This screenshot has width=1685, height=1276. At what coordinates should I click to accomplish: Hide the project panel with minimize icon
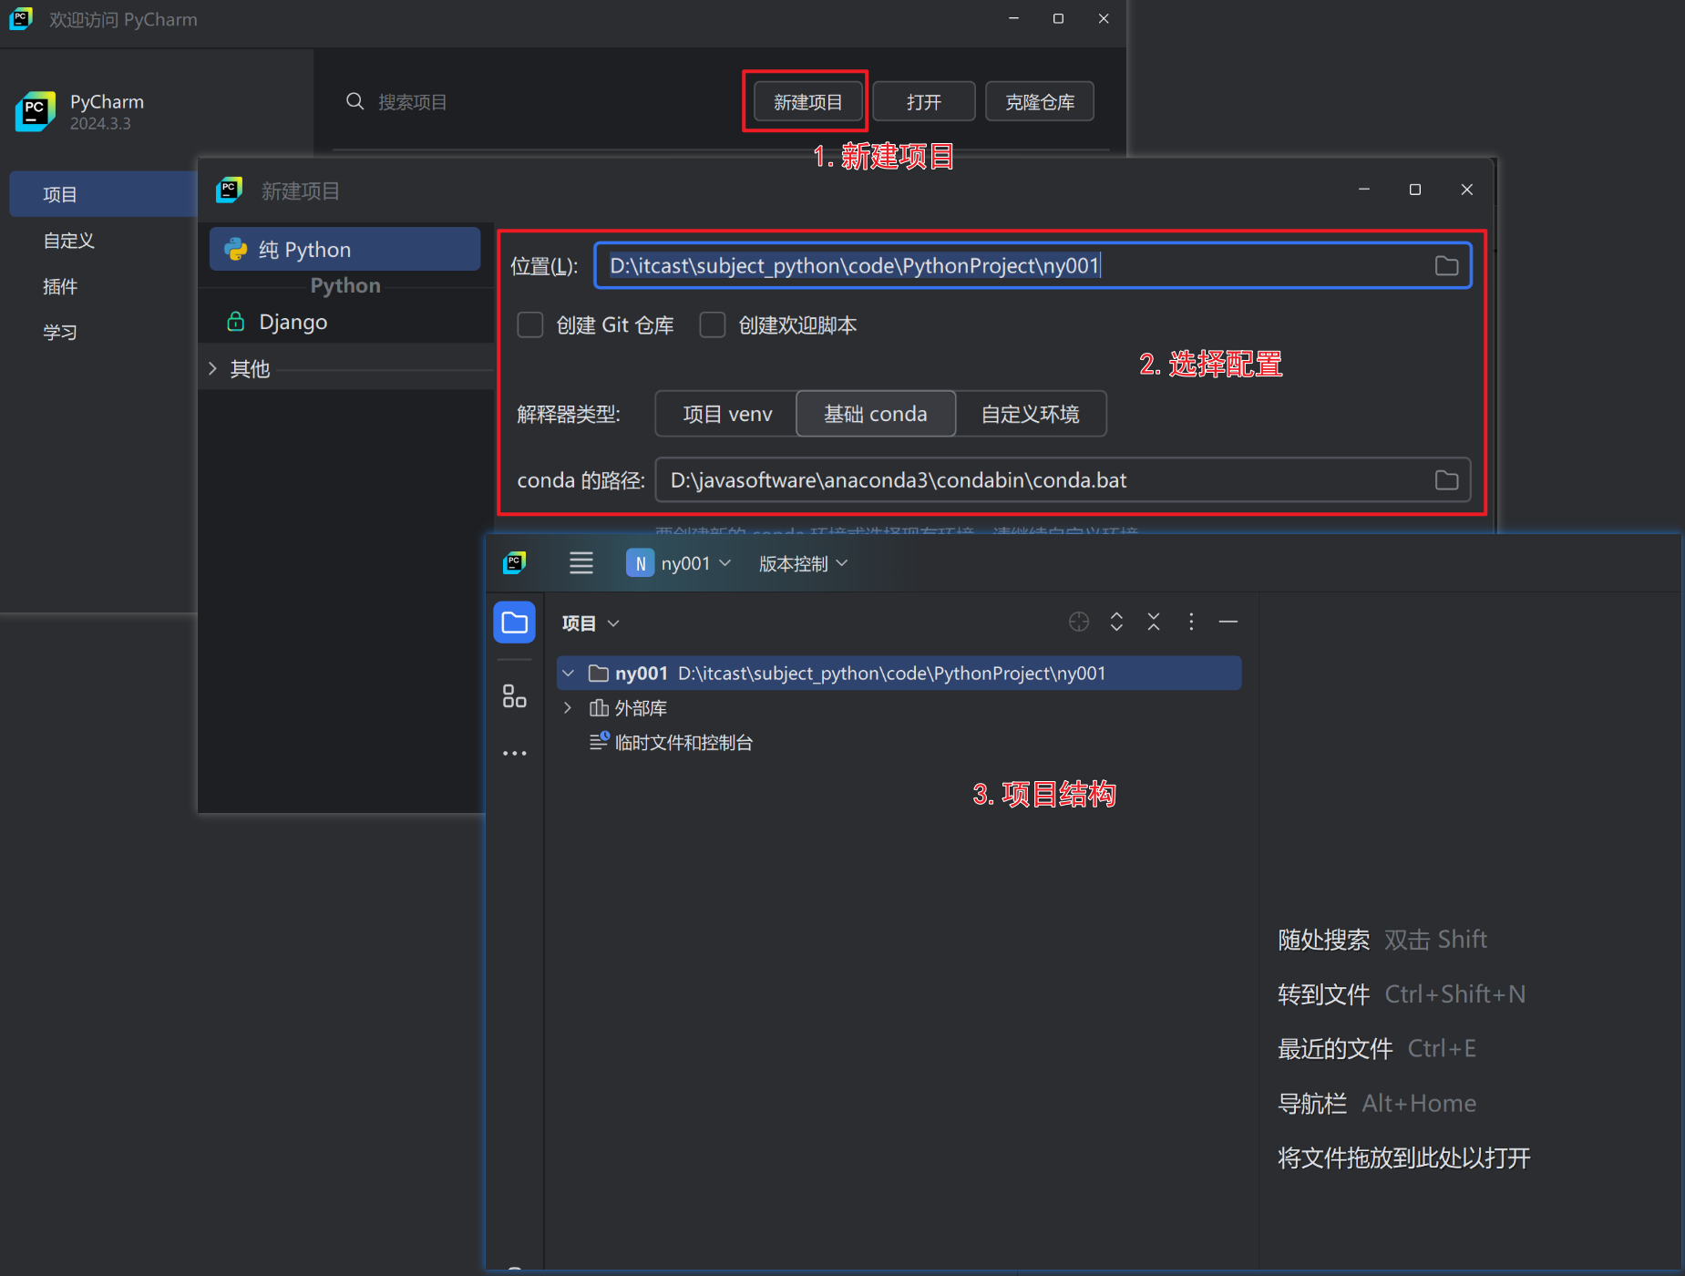1228,622
